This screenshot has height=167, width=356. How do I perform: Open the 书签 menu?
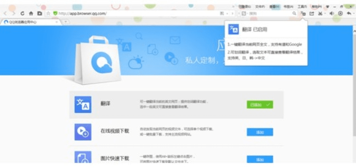(x=288, y=7)
